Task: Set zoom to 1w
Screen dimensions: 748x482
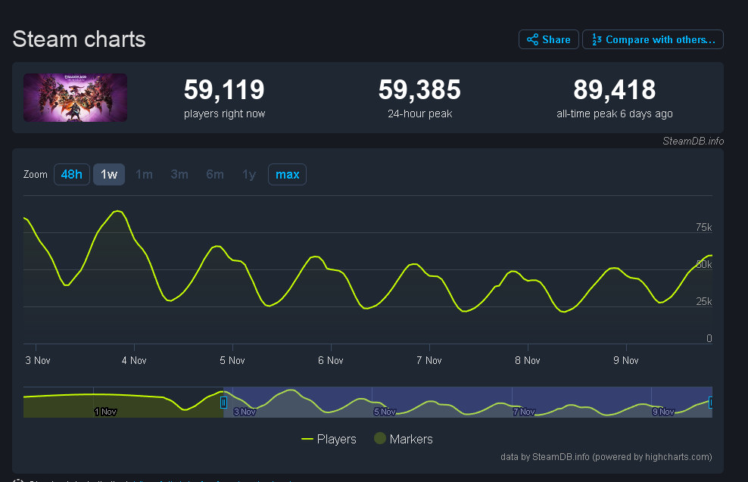Action: (109, 175)
